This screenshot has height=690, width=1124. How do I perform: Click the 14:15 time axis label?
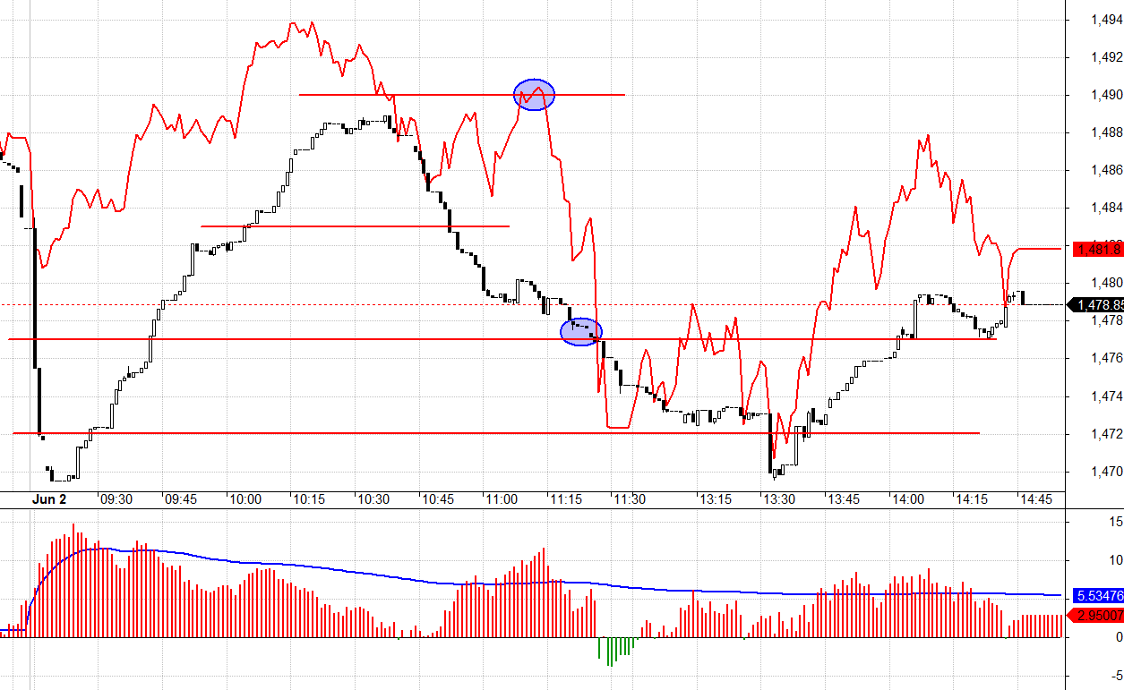[974, 499]
